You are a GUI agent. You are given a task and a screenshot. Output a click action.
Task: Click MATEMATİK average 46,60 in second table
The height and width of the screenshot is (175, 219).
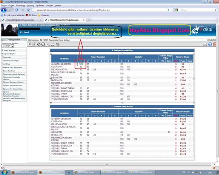coord(183,135)
